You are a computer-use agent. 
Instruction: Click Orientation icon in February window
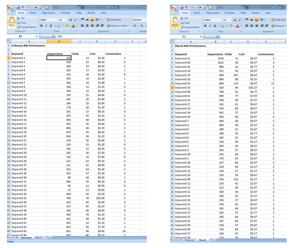[x=98, y=19]
